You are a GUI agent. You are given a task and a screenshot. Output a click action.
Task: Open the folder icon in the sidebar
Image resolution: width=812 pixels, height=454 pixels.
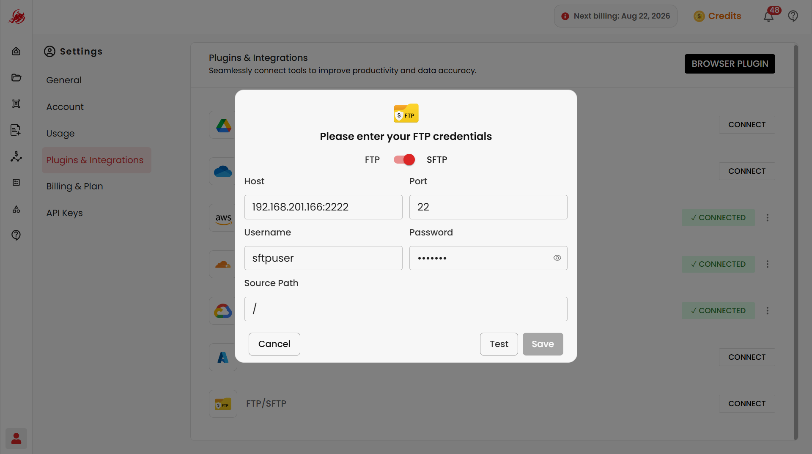(16, 77)
